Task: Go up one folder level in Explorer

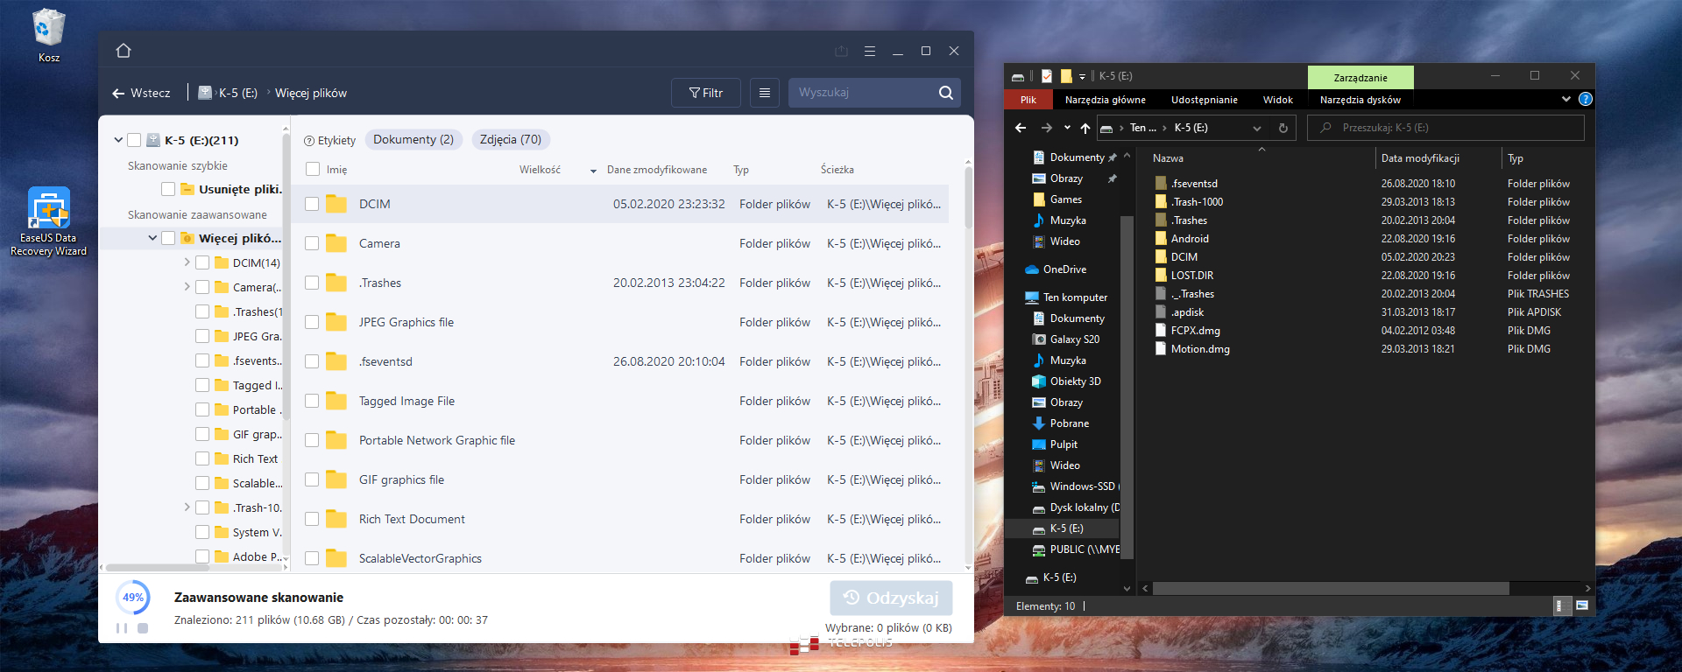Action: pyautogui.click(x=1085, y=128)
